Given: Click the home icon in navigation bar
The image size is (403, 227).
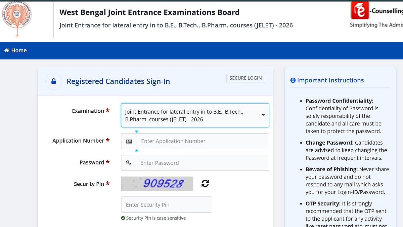Looking at the screenshot, I should click(x=6, y=50).
